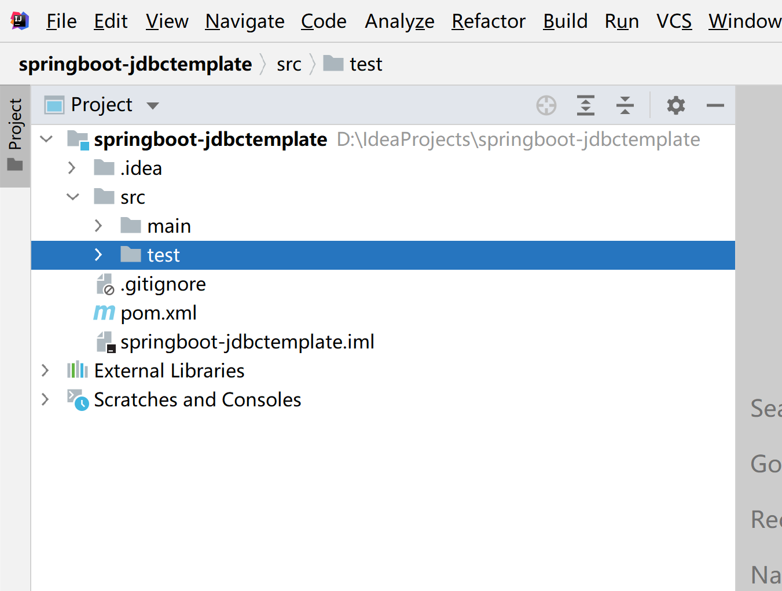This screenshot has height=591, width=782.
Task: Click the External Libraries icon
Action: click(x=77, y=370)
